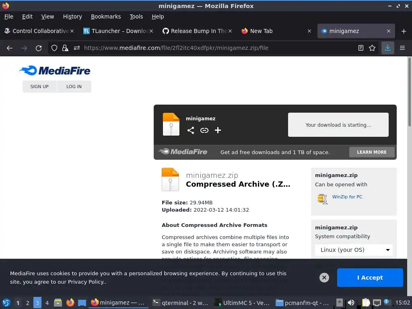Open the network status tray icon
The width and height of the screenshot is (412, 309).
[377, 303]
